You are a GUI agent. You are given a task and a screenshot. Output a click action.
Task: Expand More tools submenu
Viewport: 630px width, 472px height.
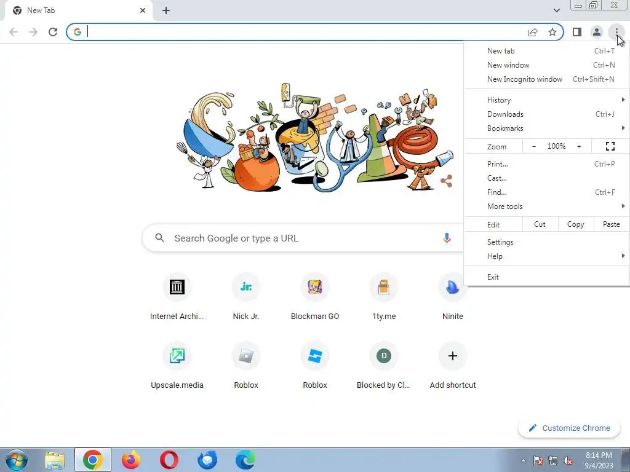[547, 206]
